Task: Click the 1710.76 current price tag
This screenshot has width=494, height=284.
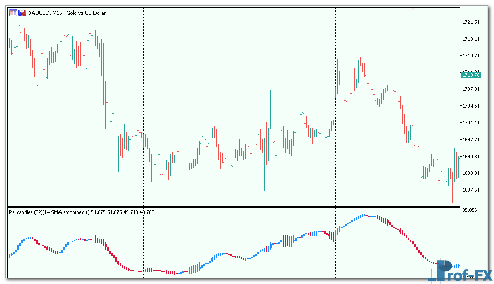Action: point(470,75)
